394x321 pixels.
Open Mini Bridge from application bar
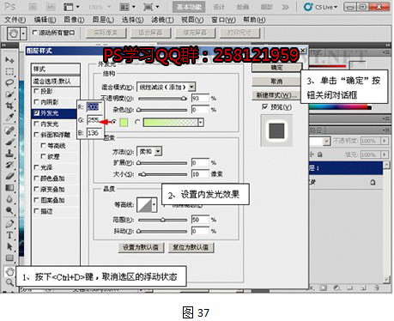[x=51, y=7]
